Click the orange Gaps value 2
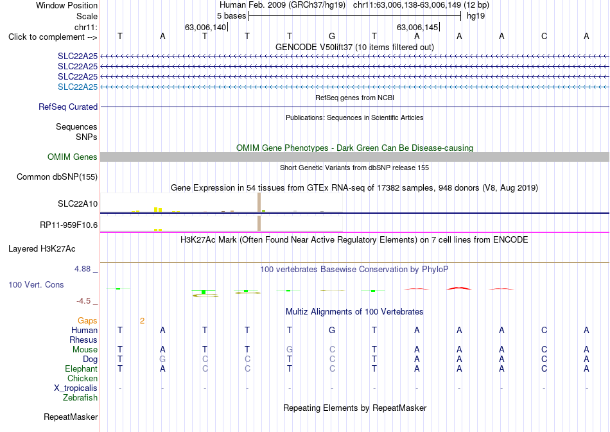This screenshot has width=610, height=432. (143, 321)
